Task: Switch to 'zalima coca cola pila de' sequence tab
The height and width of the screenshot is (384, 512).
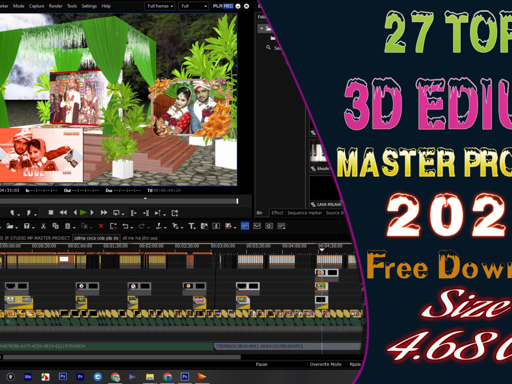Action: [x=96, y=238]
